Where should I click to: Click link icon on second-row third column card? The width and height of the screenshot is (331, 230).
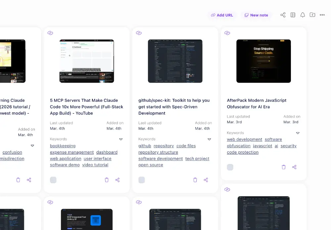[x=139, y=202]
